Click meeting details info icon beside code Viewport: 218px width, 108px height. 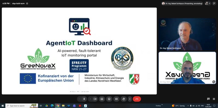[27, 4]
